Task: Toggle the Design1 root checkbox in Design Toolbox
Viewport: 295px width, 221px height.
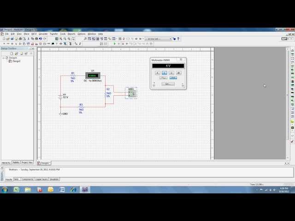Action: click(7, 58)
